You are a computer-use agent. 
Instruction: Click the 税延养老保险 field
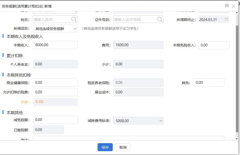(138, 83)
